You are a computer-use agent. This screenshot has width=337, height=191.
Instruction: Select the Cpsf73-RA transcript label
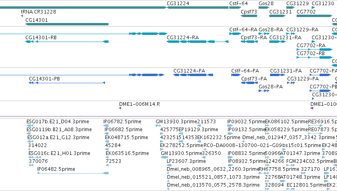pyautogui.click(x=254, y=37)
